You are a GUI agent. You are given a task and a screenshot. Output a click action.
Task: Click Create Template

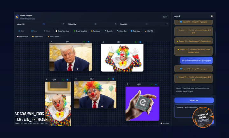(x=80, y=31)
